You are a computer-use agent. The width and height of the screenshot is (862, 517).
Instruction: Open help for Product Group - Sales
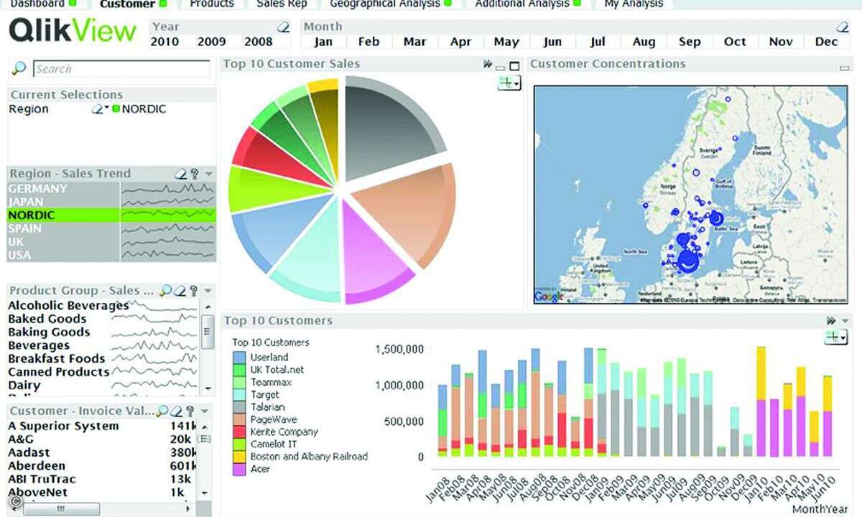pyautogui.click(x=193, y=291)
